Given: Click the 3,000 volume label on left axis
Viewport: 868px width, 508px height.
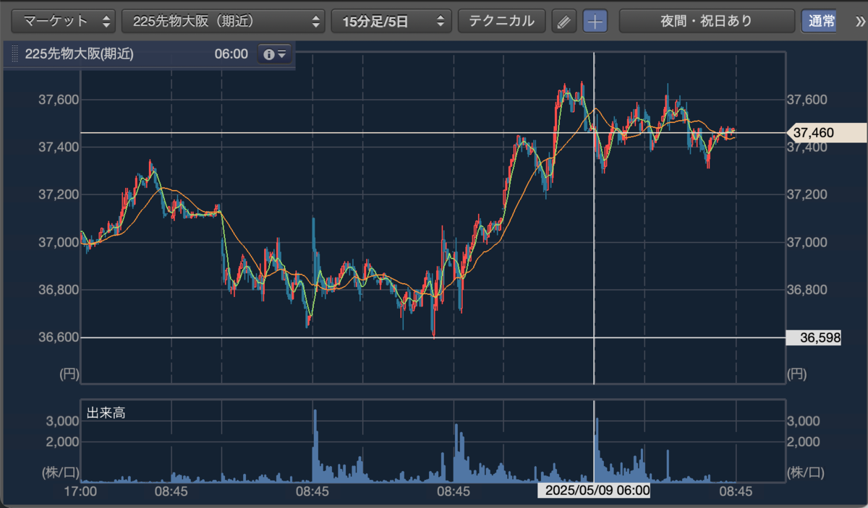Looking at the screenshot, I should point(61,421).
